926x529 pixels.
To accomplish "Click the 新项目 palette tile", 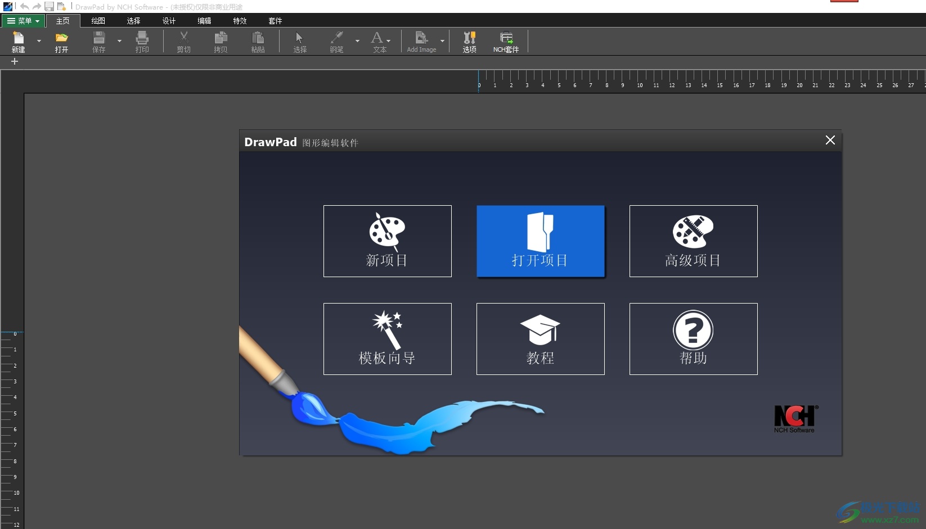I will 387,241.
